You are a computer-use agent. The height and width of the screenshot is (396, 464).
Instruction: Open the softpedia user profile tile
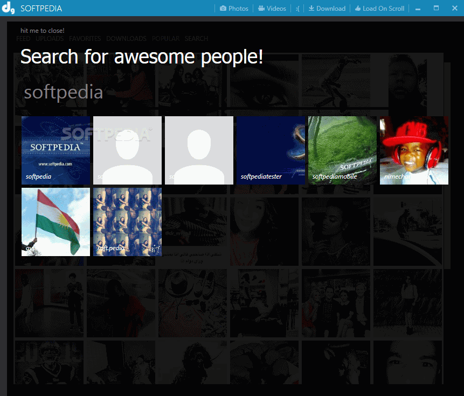tap(56, 150)
